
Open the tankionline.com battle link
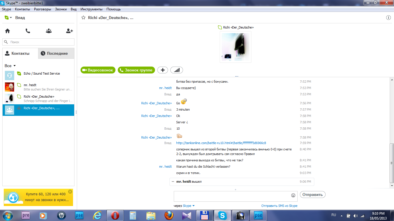[221, 143]
